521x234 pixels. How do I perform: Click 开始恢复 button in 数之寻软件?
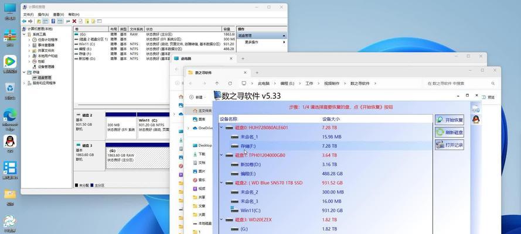coord(450,120)
